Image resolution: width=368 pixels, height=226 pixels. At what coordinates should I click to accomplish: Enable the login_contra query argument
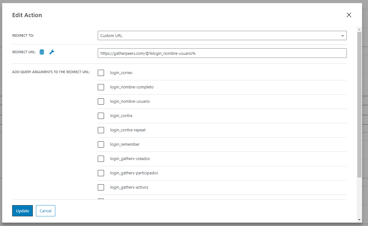(101, 115)
